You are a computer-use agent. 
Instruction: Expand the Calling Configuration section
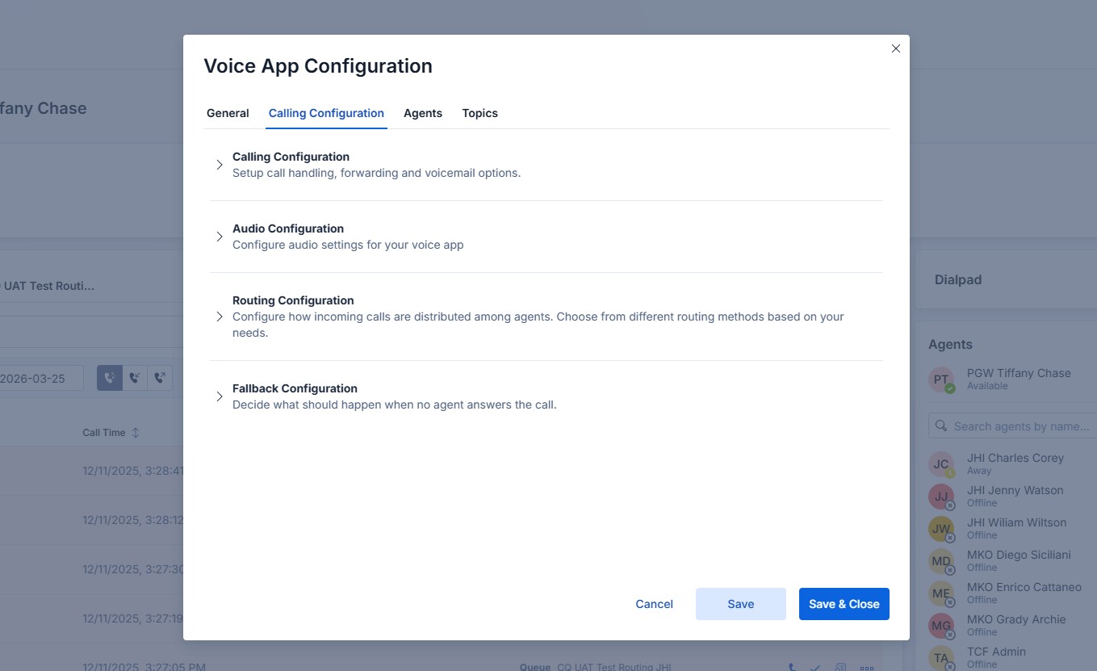219,165
